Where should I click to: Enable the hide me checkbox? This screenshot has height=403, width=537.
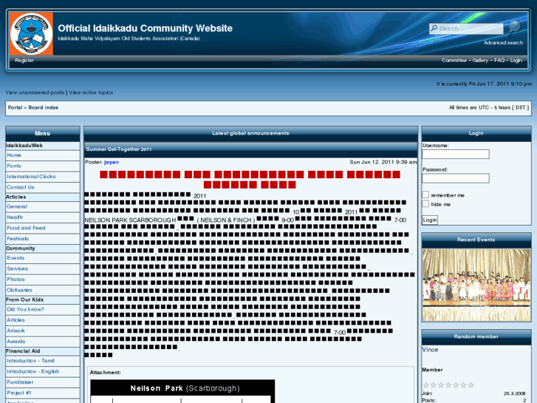pos(425,204)
